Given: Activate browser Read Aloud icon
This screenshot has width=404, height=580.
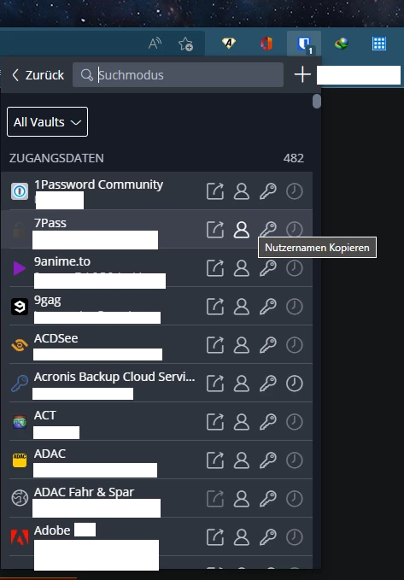Looking at the screenshot, I should click(x=155, y=44).
